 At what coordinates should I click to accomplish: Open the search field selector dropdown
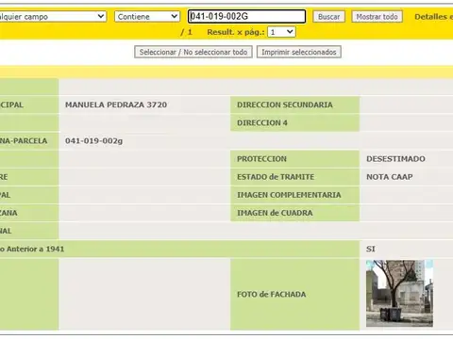point(53,16)
